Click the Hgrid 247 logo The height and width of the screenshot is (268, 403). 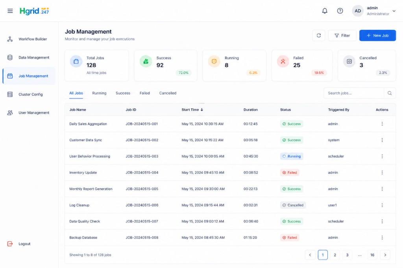click(x=34, y=11)
